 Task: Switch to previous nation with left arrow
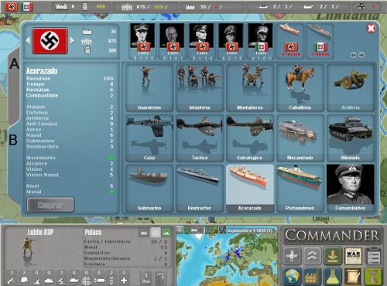pyautogui.click(x=28, y=40)
